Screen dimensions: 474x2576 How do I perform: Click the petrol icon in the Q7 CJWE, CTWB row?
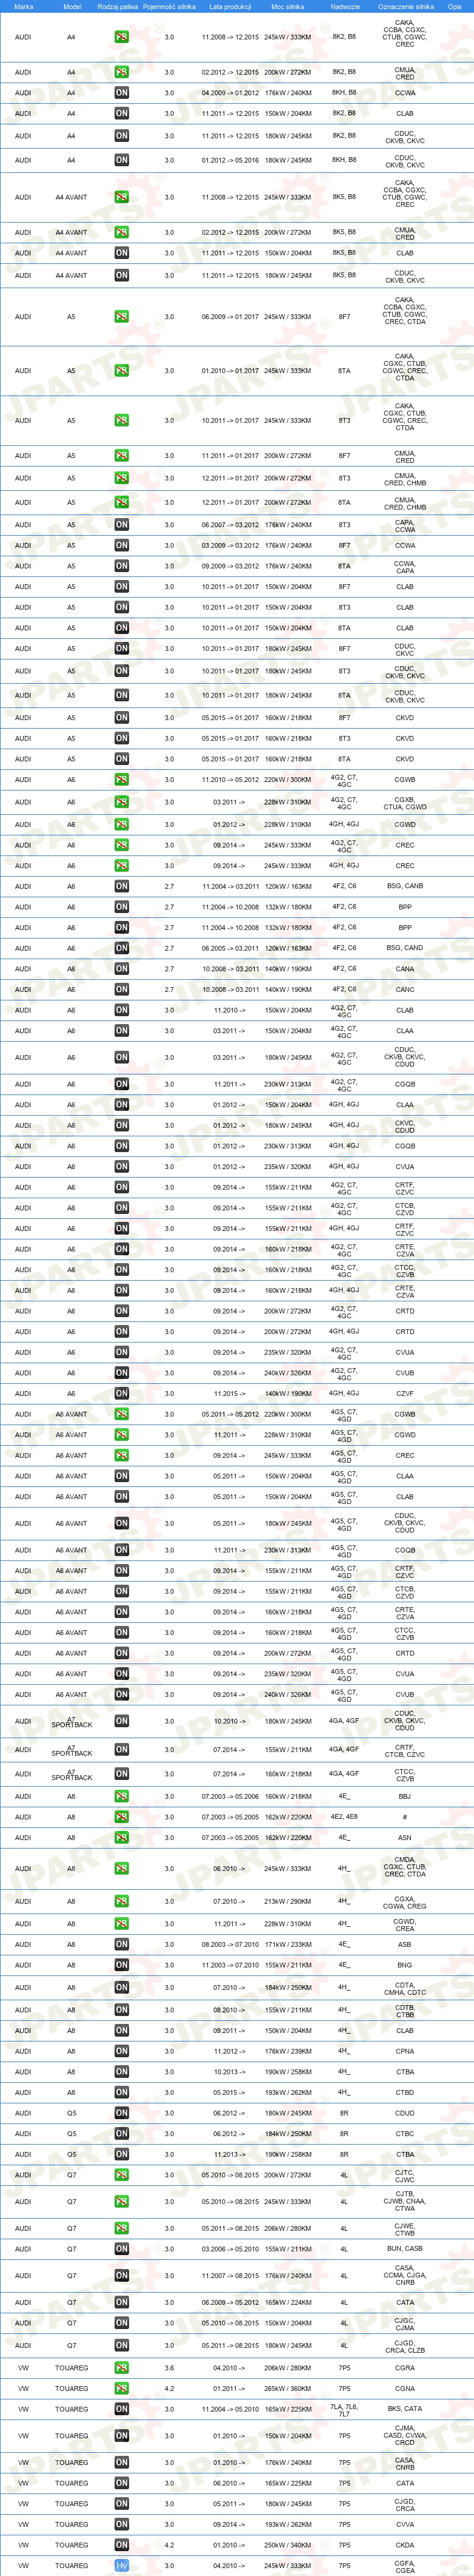tap(121, 2228)
